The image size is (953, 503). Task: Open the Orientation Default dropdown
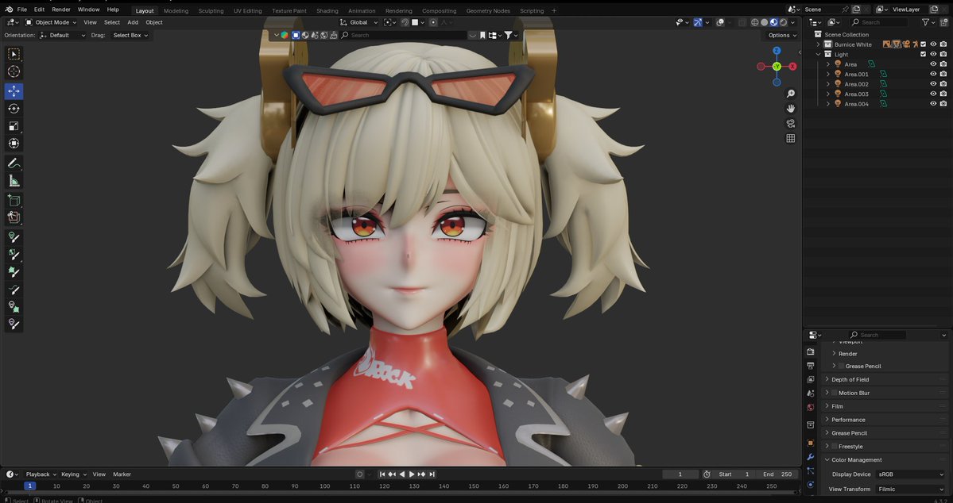coord(64,35)
